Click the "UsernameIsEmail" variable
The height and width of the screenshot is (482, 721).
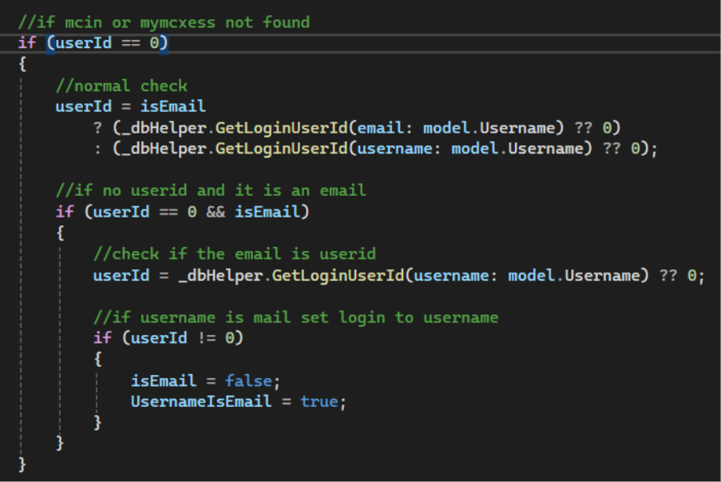pyautogui.click(x=200, y=401)
